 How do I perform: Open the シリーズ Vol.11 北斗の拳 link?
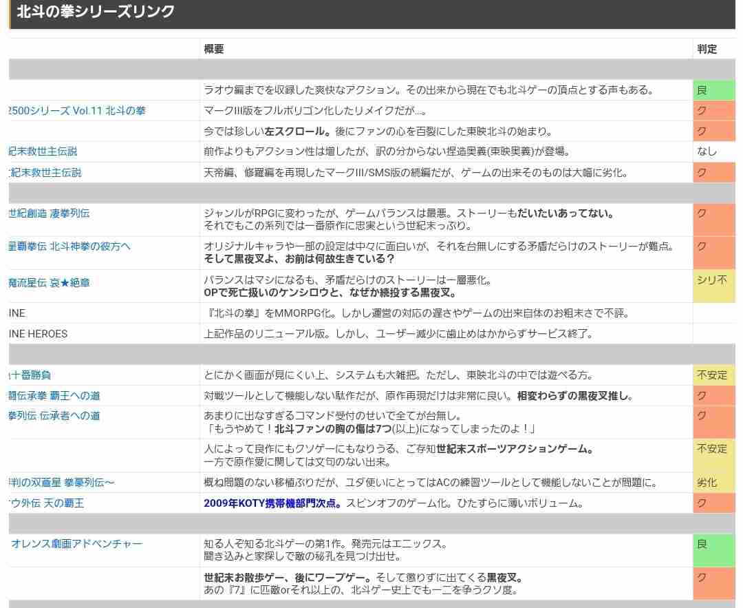pyautogui.click(x=77, y=110)
